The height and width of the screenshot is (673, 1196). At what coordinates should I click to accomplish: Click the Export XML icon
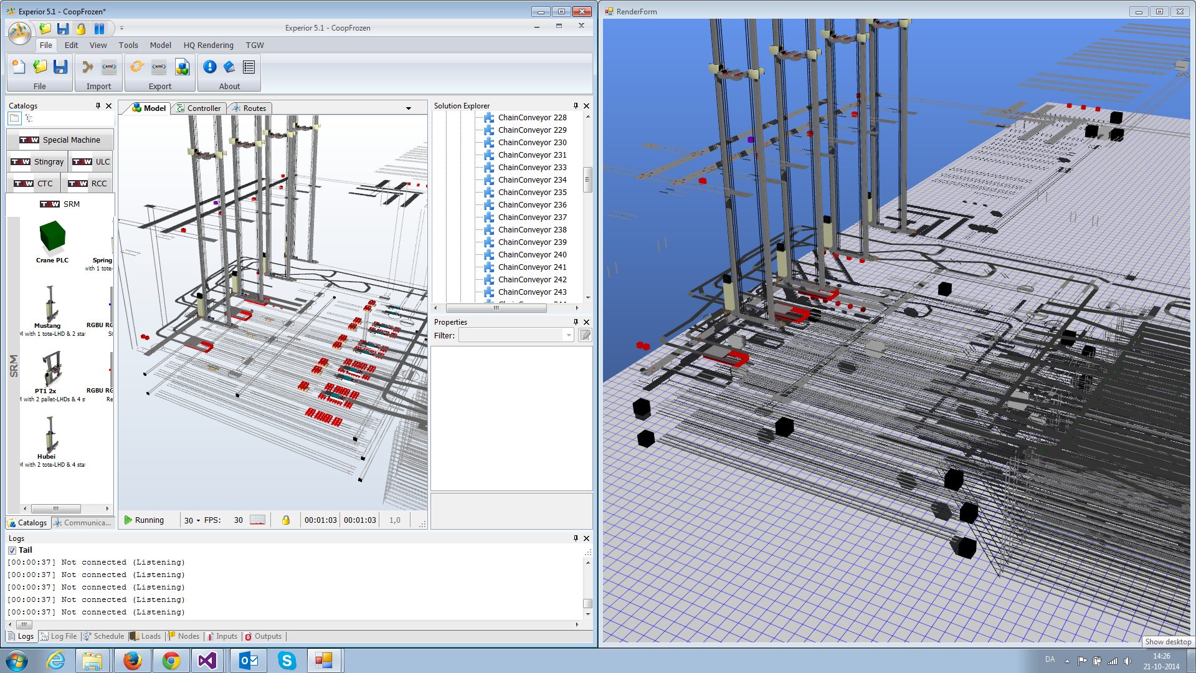point(159,67)
